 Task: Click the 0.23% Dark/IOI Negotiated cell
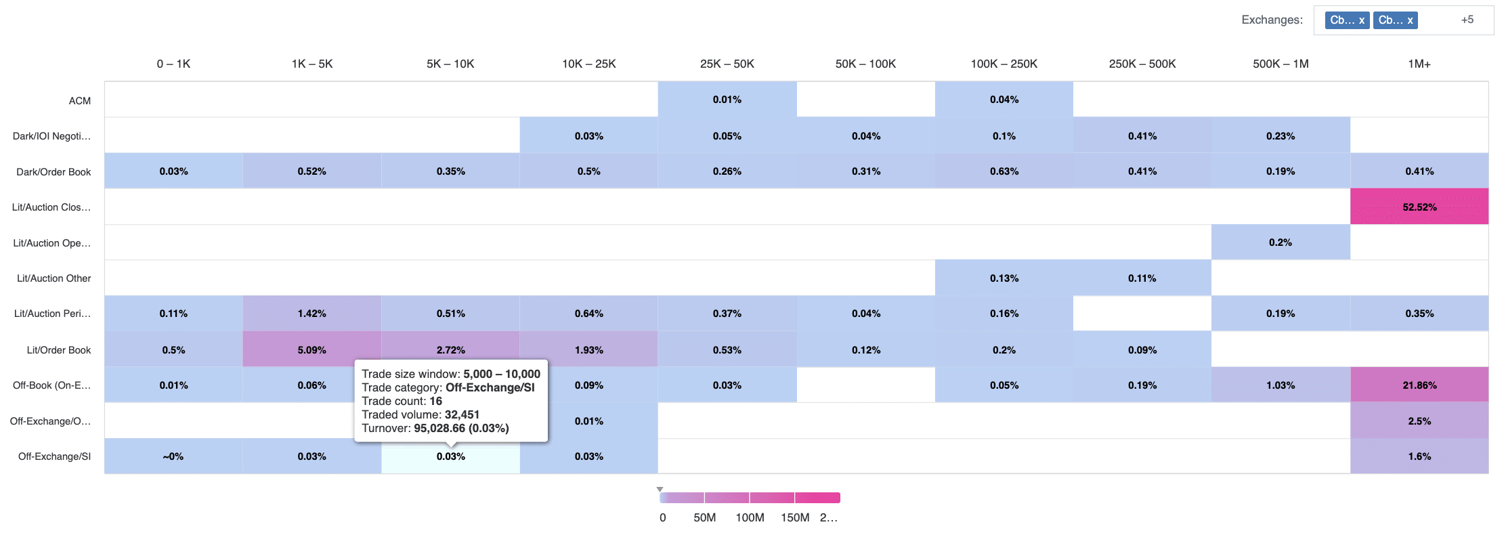pyautogui.click(x=1280, y=135)
